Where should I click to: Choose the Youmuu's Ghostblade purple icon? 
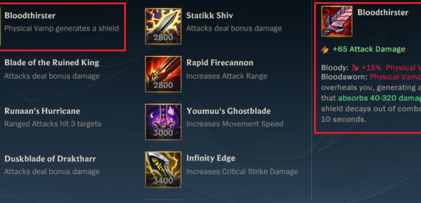tap(163, 122)
